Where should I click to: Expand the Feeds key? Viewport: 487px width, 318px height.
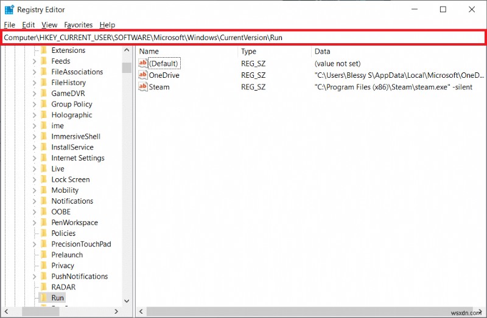tap(35, 61)
